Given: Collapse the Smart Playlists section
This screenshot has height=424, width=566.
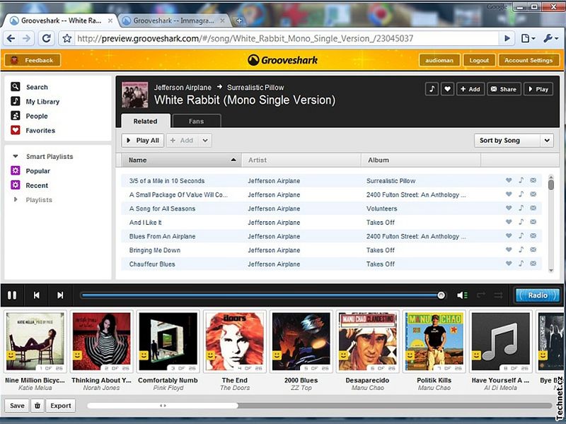Looking at the screenshot, I should (x=15, y=156).
